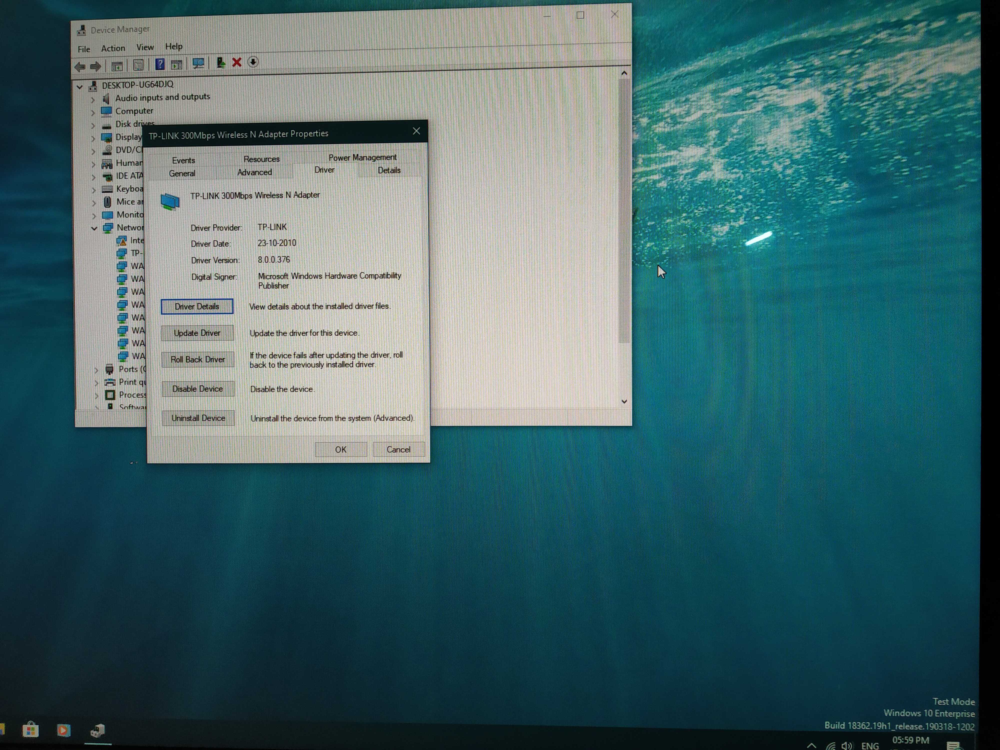The width and height of the screenshot is (1000, 750).
Task: Click the Roll Back Driver button
Action: pyautogui.click(x=198, y=359)
